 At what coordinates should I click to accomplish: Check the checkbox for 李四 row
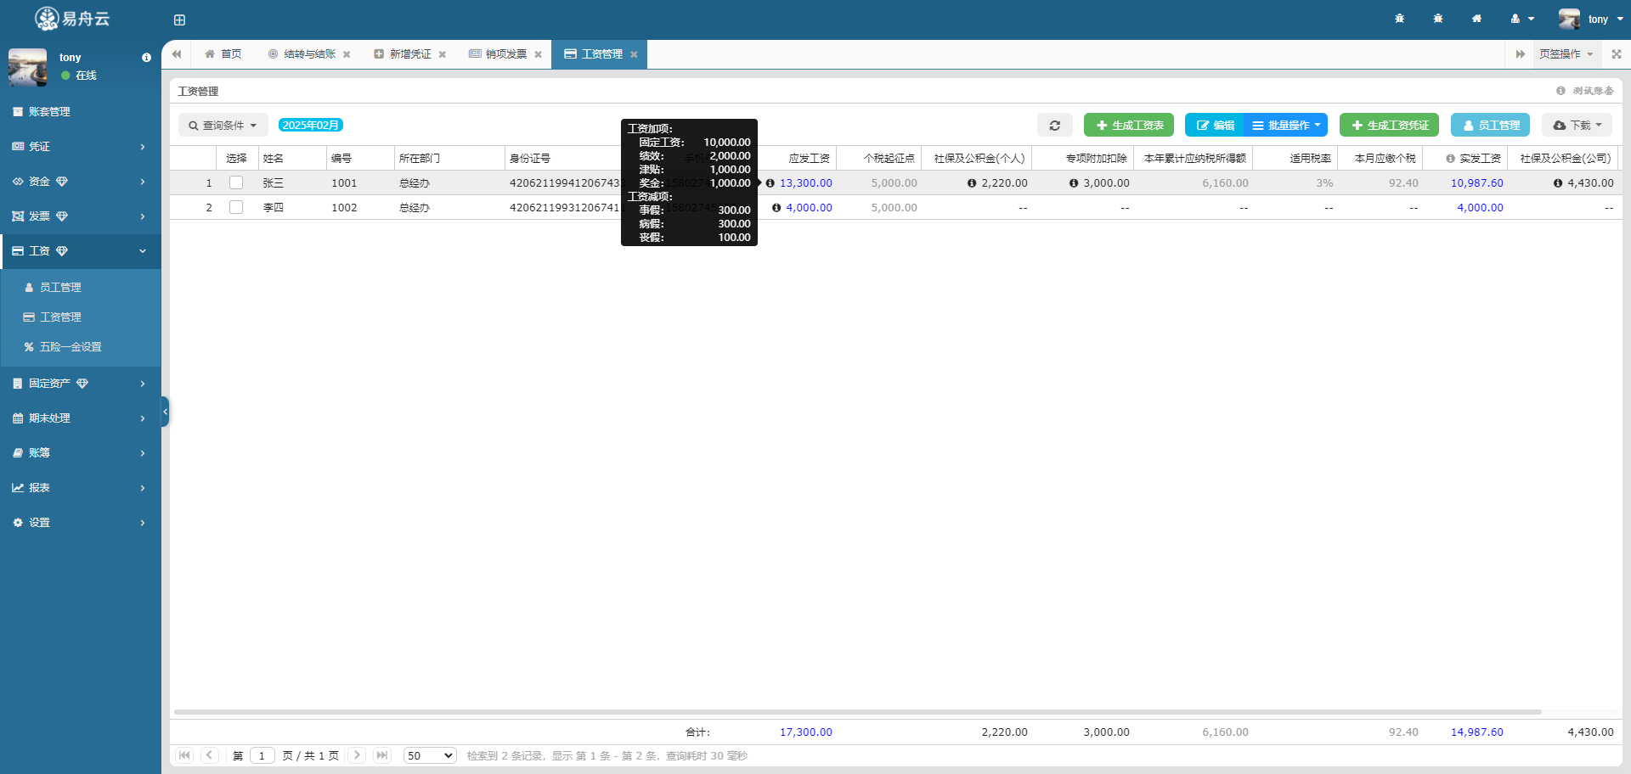click(x=236, y=207)
